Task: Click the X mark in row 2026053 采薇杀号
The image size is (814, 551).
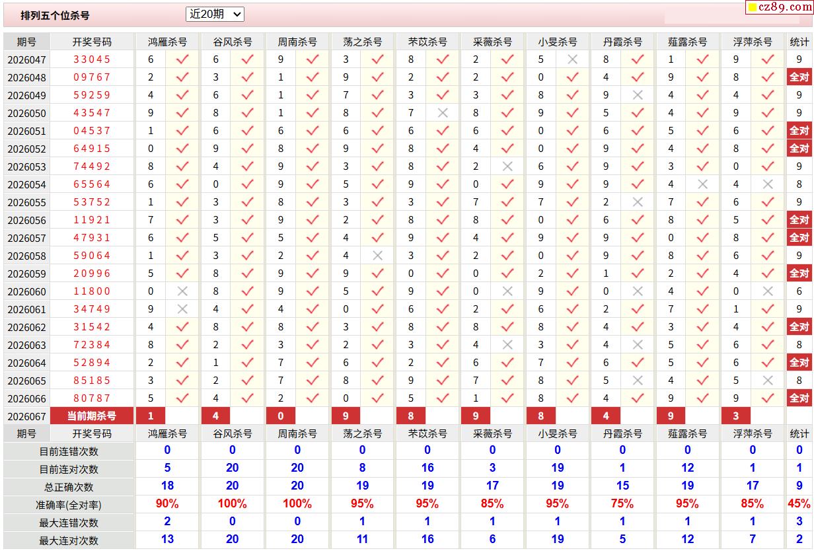Action: (507, 166)
